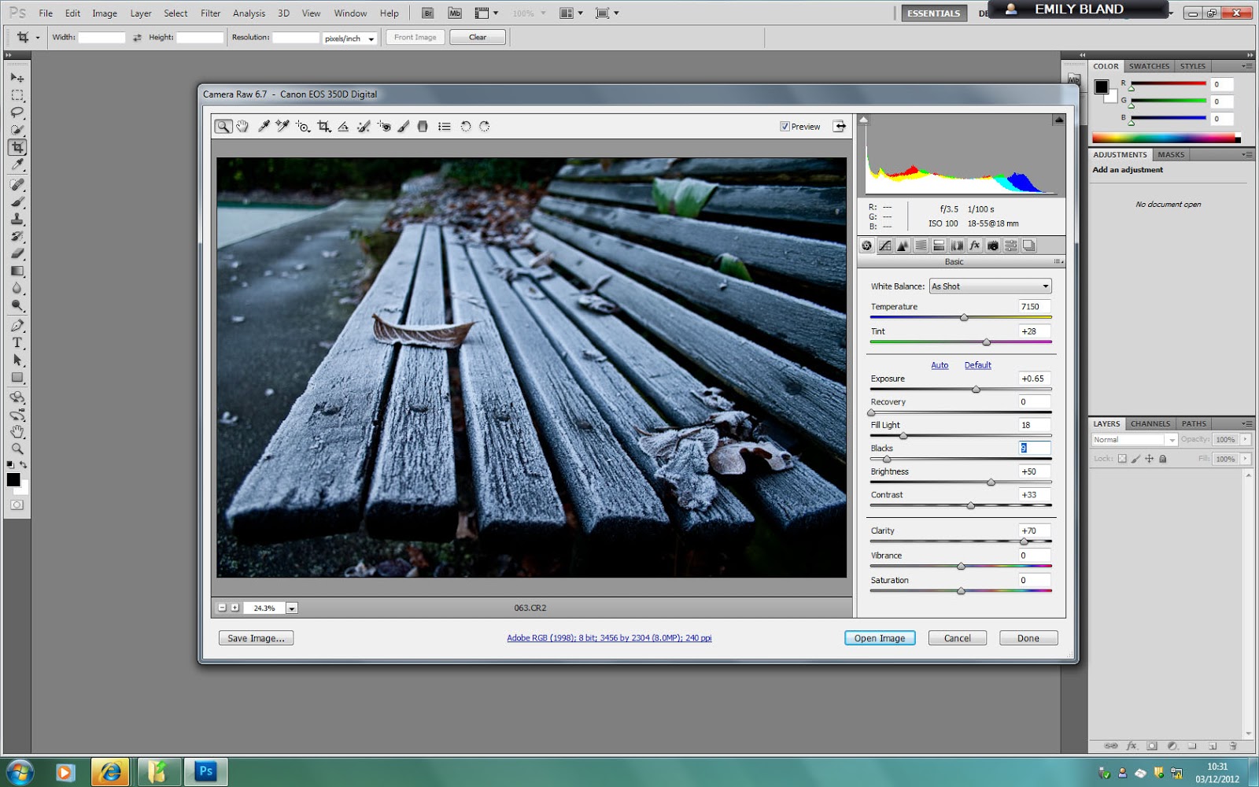1259x787 pixels.
Task: Choose the Targeted Adjustment tool
Action: (303, 127)
